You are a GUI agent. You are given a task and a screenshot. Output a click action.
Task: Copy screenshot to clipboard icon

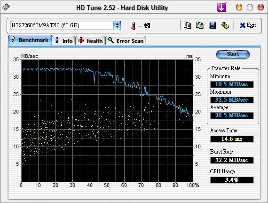click(200, 25)
